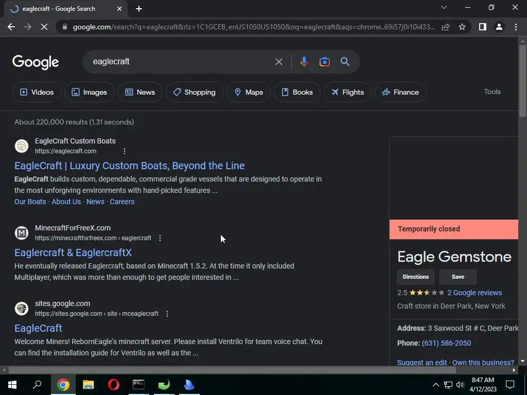Open the EagleCraft sites.google.com result
This screenshot has height=395, width=527.
[x=38, y=328]
